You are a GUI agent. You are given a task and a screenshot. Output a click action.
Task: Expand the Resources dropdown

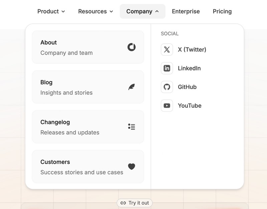(x=95, y=11)
